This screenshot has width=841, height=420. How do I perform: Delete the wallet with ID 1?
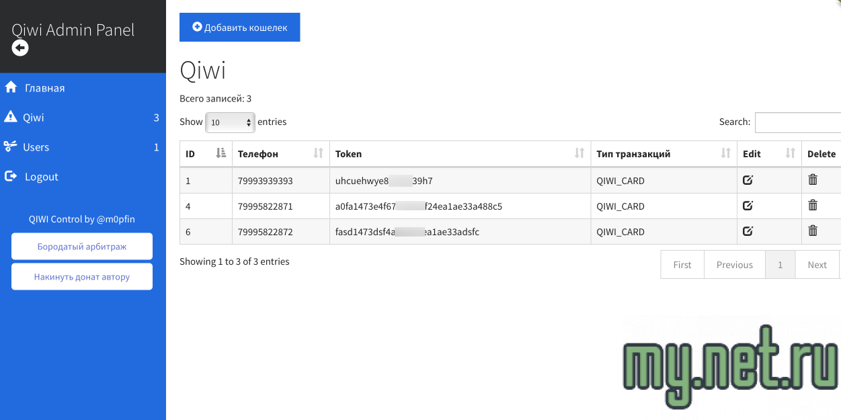(813, 180)
